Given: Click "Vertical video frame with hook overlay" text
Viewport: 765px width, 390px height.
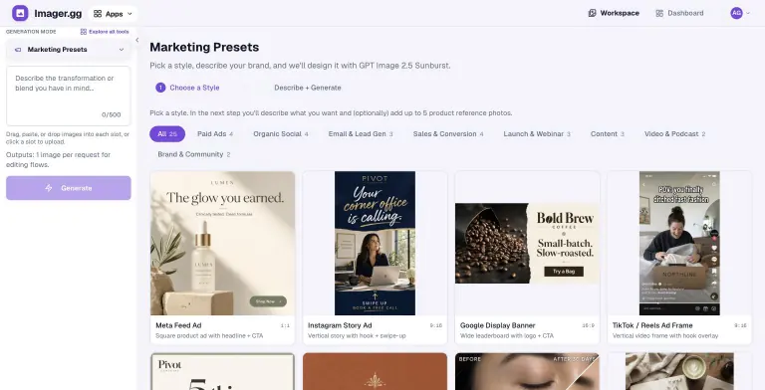Looking at the screenshot, I should (x=665, y=336).
